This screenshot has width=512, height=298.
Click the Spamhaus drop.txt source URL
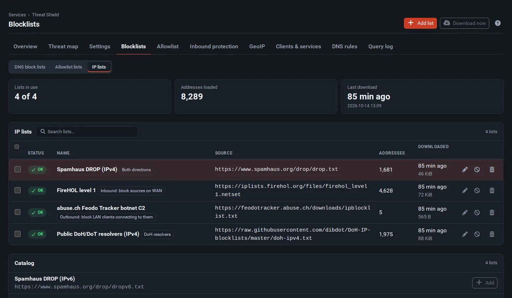[x=277, y=169]
